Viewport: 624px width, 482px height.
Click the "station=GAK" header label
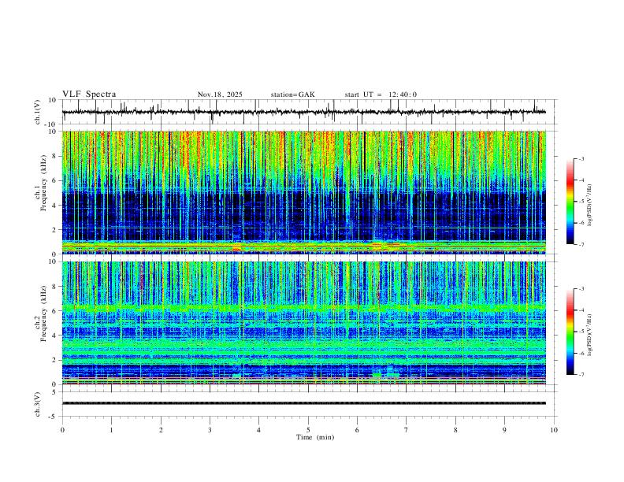pos(292,95)
